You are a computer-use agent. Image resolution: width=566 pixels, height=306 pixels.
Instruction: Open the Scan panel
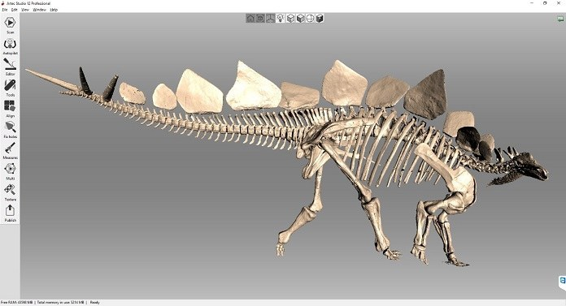coord(10,25)
